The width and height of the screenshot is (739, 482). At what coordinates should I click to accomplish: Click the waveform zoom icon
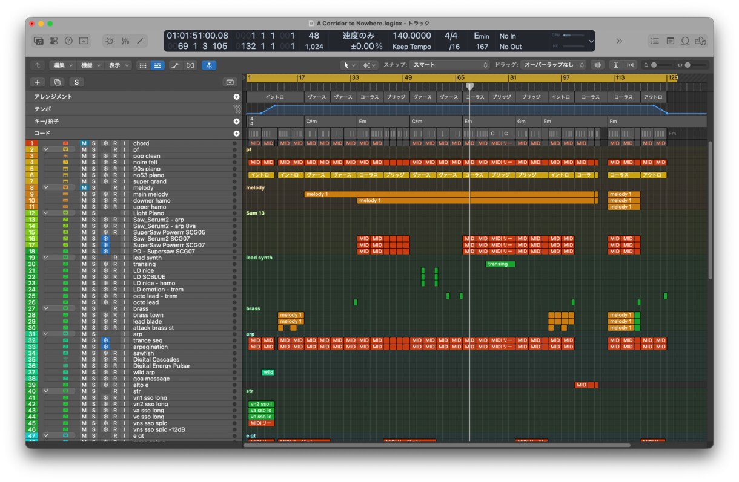point(598,65)
